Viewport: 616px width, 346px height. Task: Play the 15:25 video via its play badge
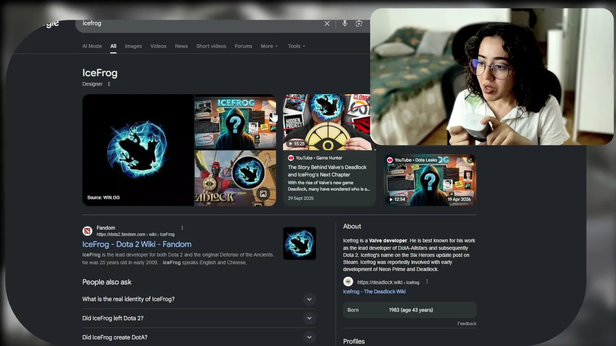[x=296, y=144]
